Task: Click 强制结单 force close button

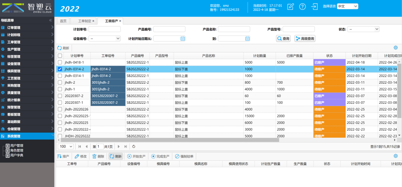Action: click(184, 156)
